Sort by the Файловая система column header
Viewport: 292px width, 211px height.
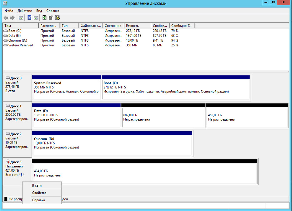90,26
